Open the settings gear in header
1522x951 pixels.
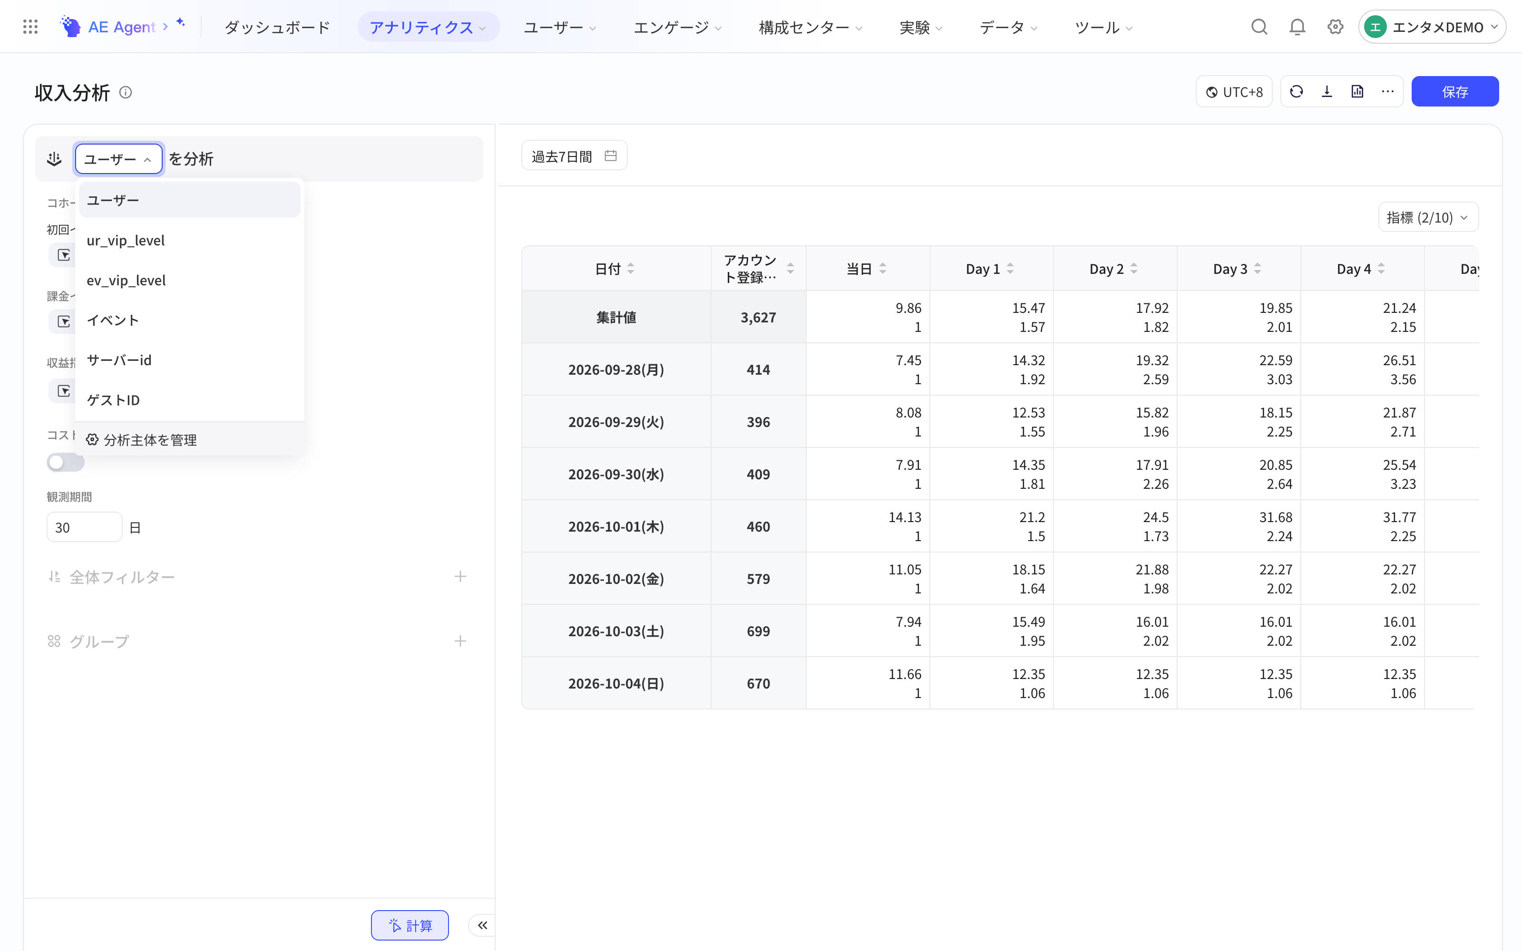pos(1335,27)
